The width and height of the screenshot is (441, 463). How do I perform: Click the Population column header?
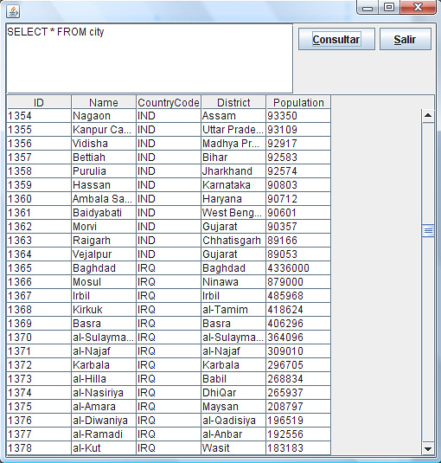click(x=298, y=102)
